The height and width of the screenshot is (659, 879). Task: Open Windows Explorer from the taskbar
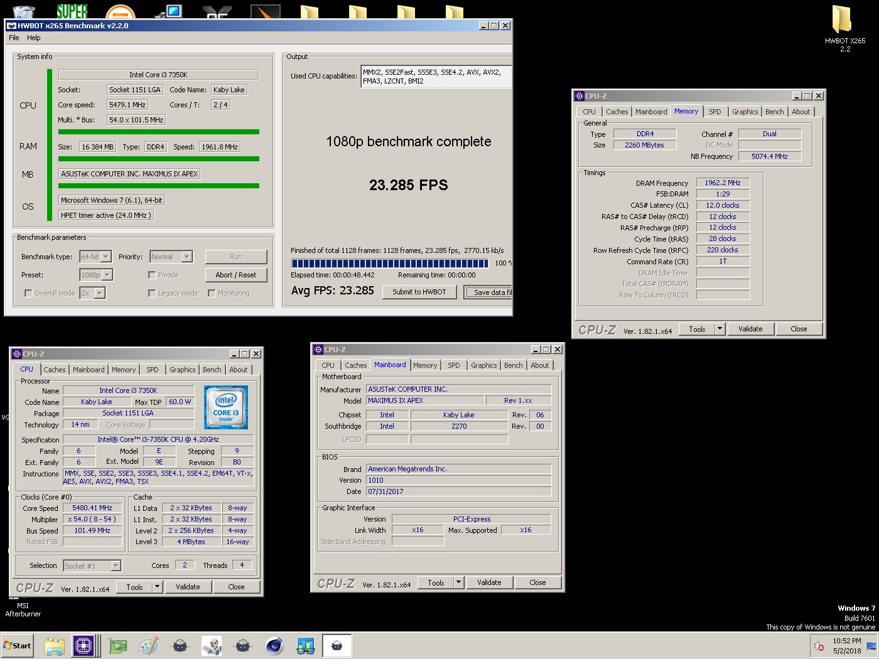(55, 646)
